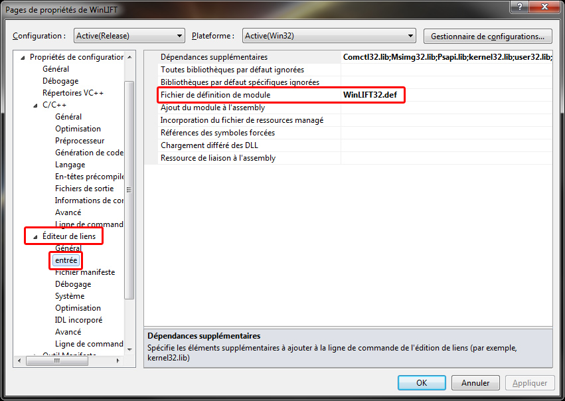Image resolution: width=565 pixels, height=401 pixels.
Task: Open En-têtes précompilés page
Action: (89, 176)
